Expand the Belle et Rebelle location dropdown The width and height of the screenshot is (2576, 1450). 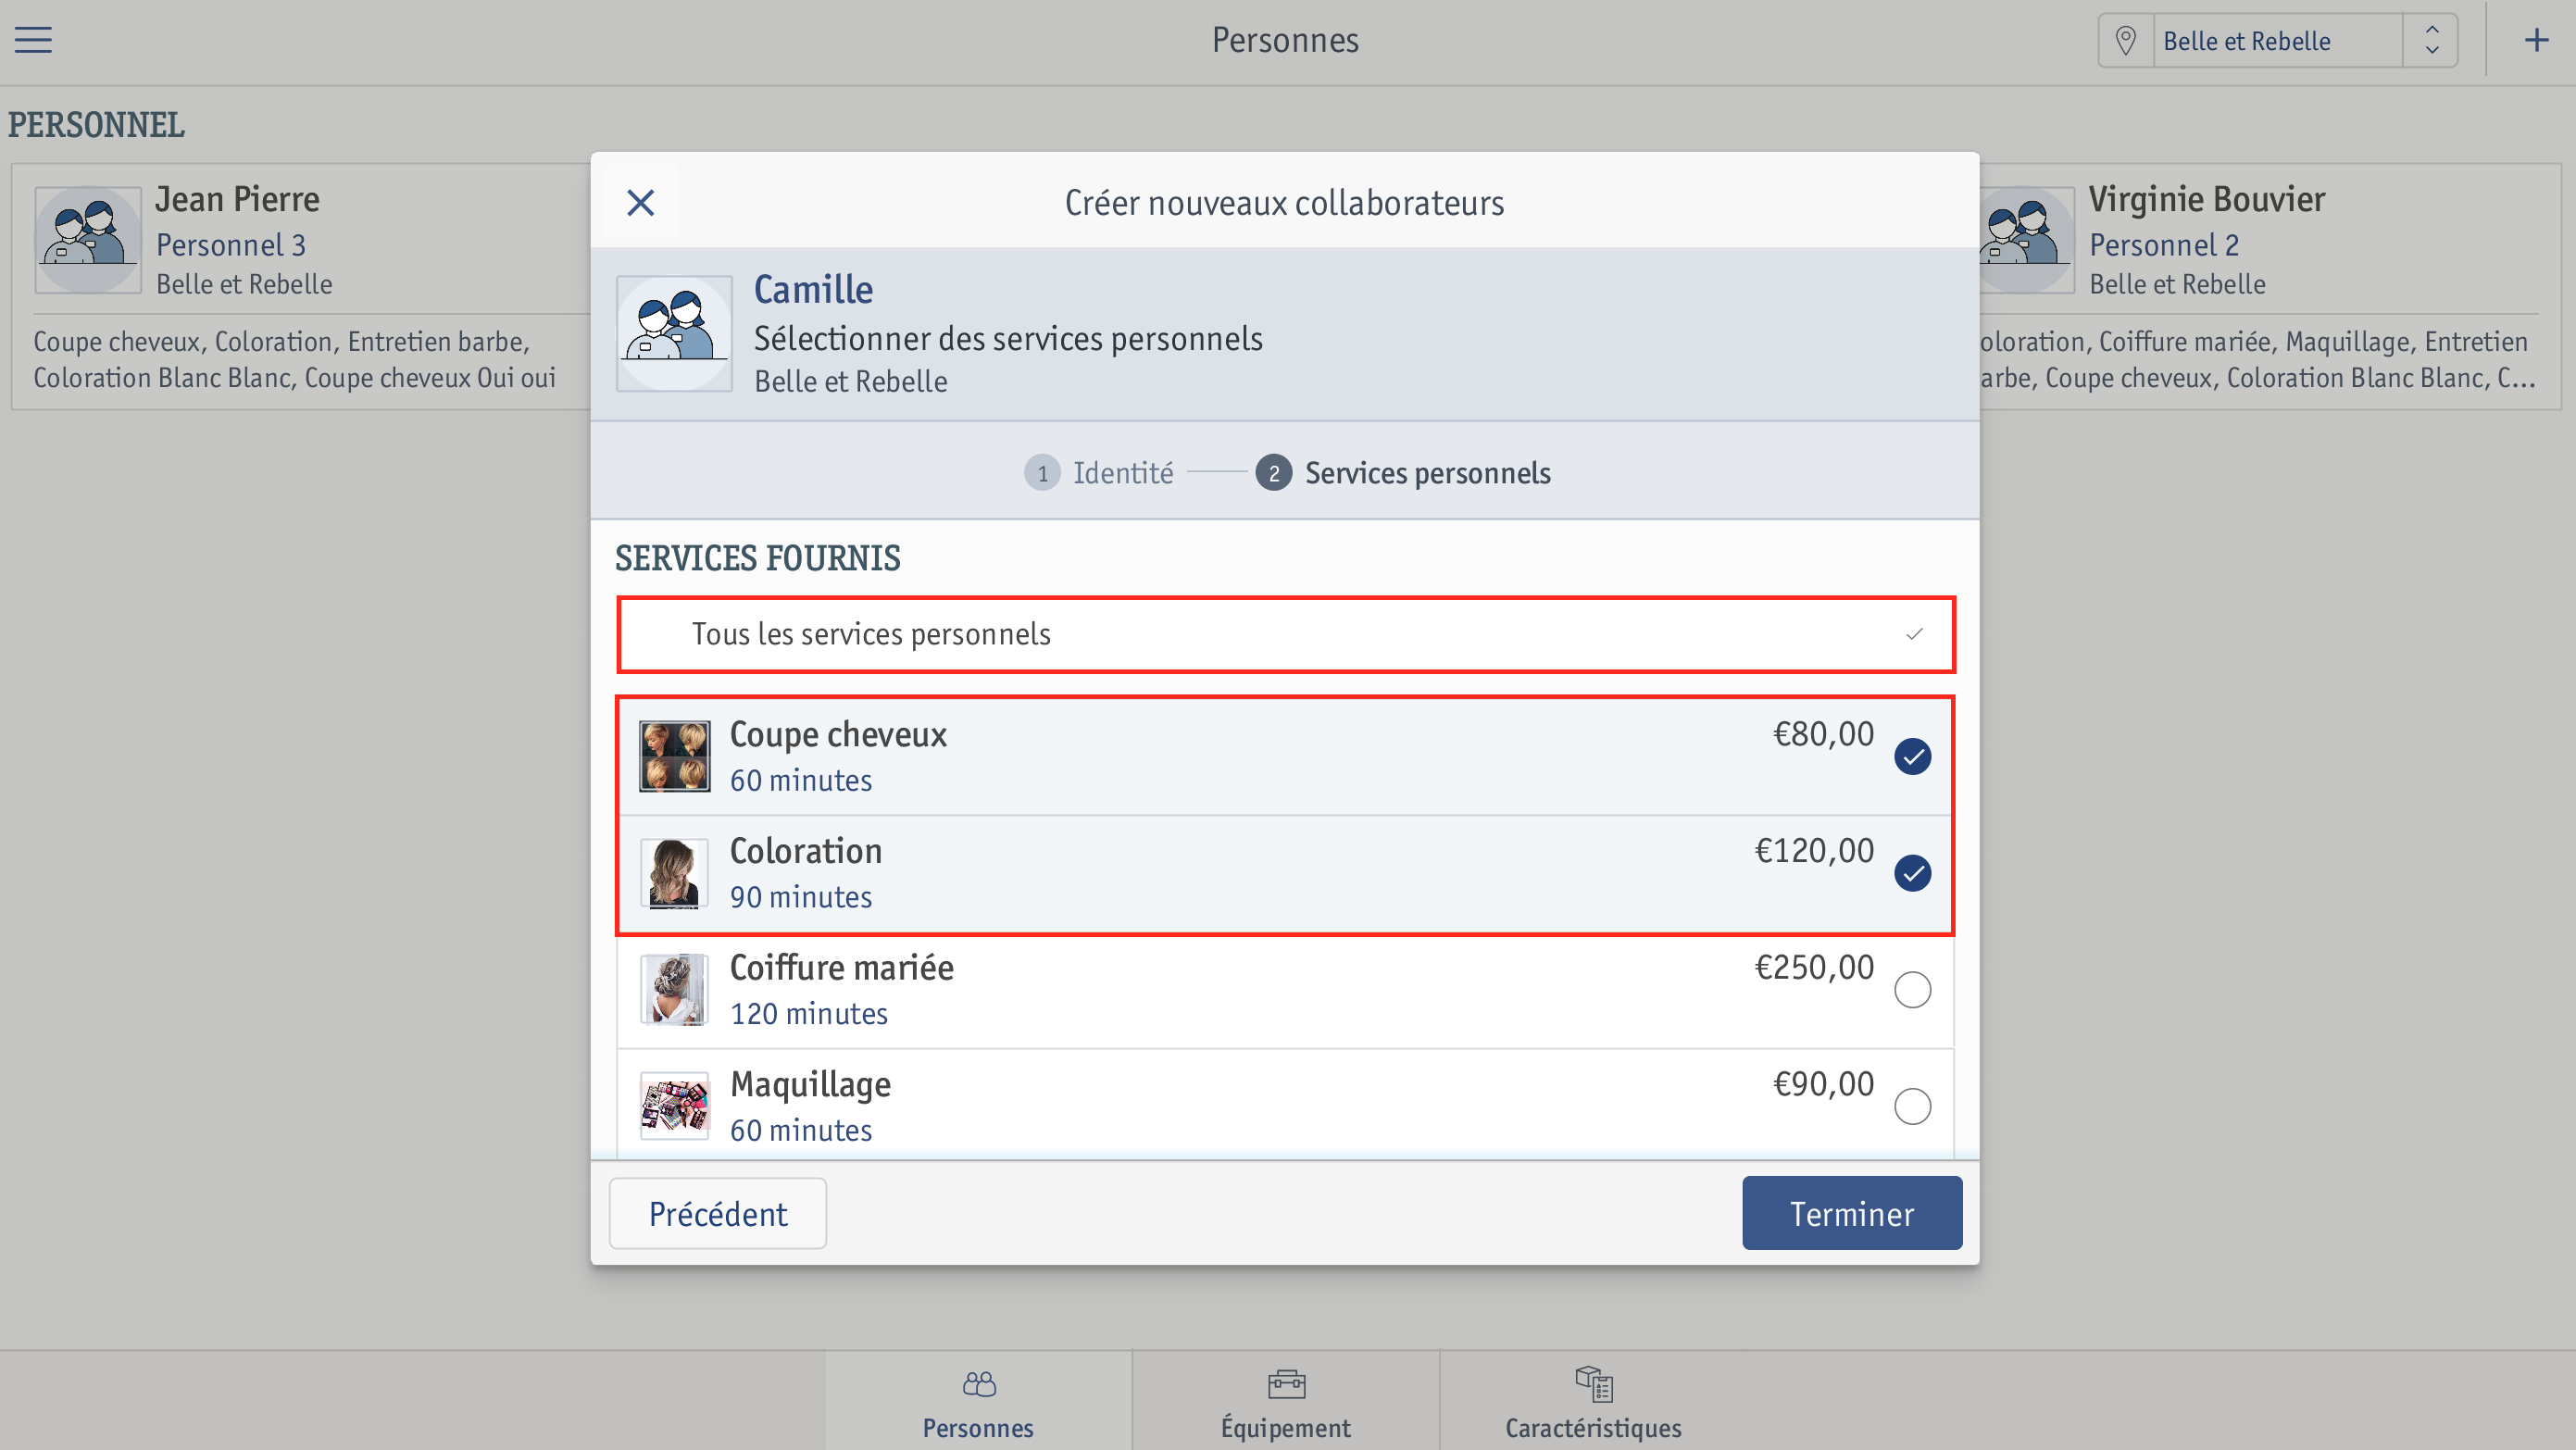click(x=2431, y=40)
